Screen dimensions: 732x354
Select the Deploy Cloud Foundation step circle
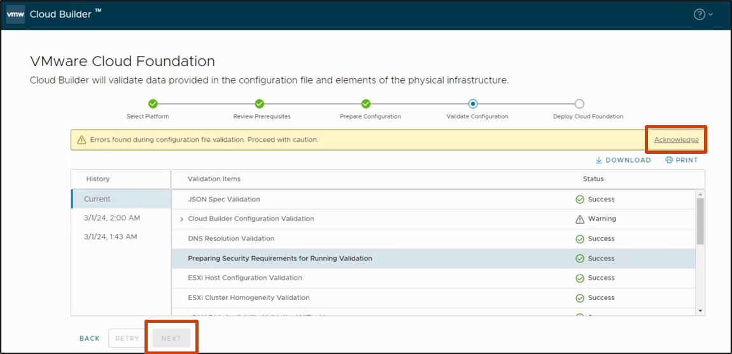[579, 104]
